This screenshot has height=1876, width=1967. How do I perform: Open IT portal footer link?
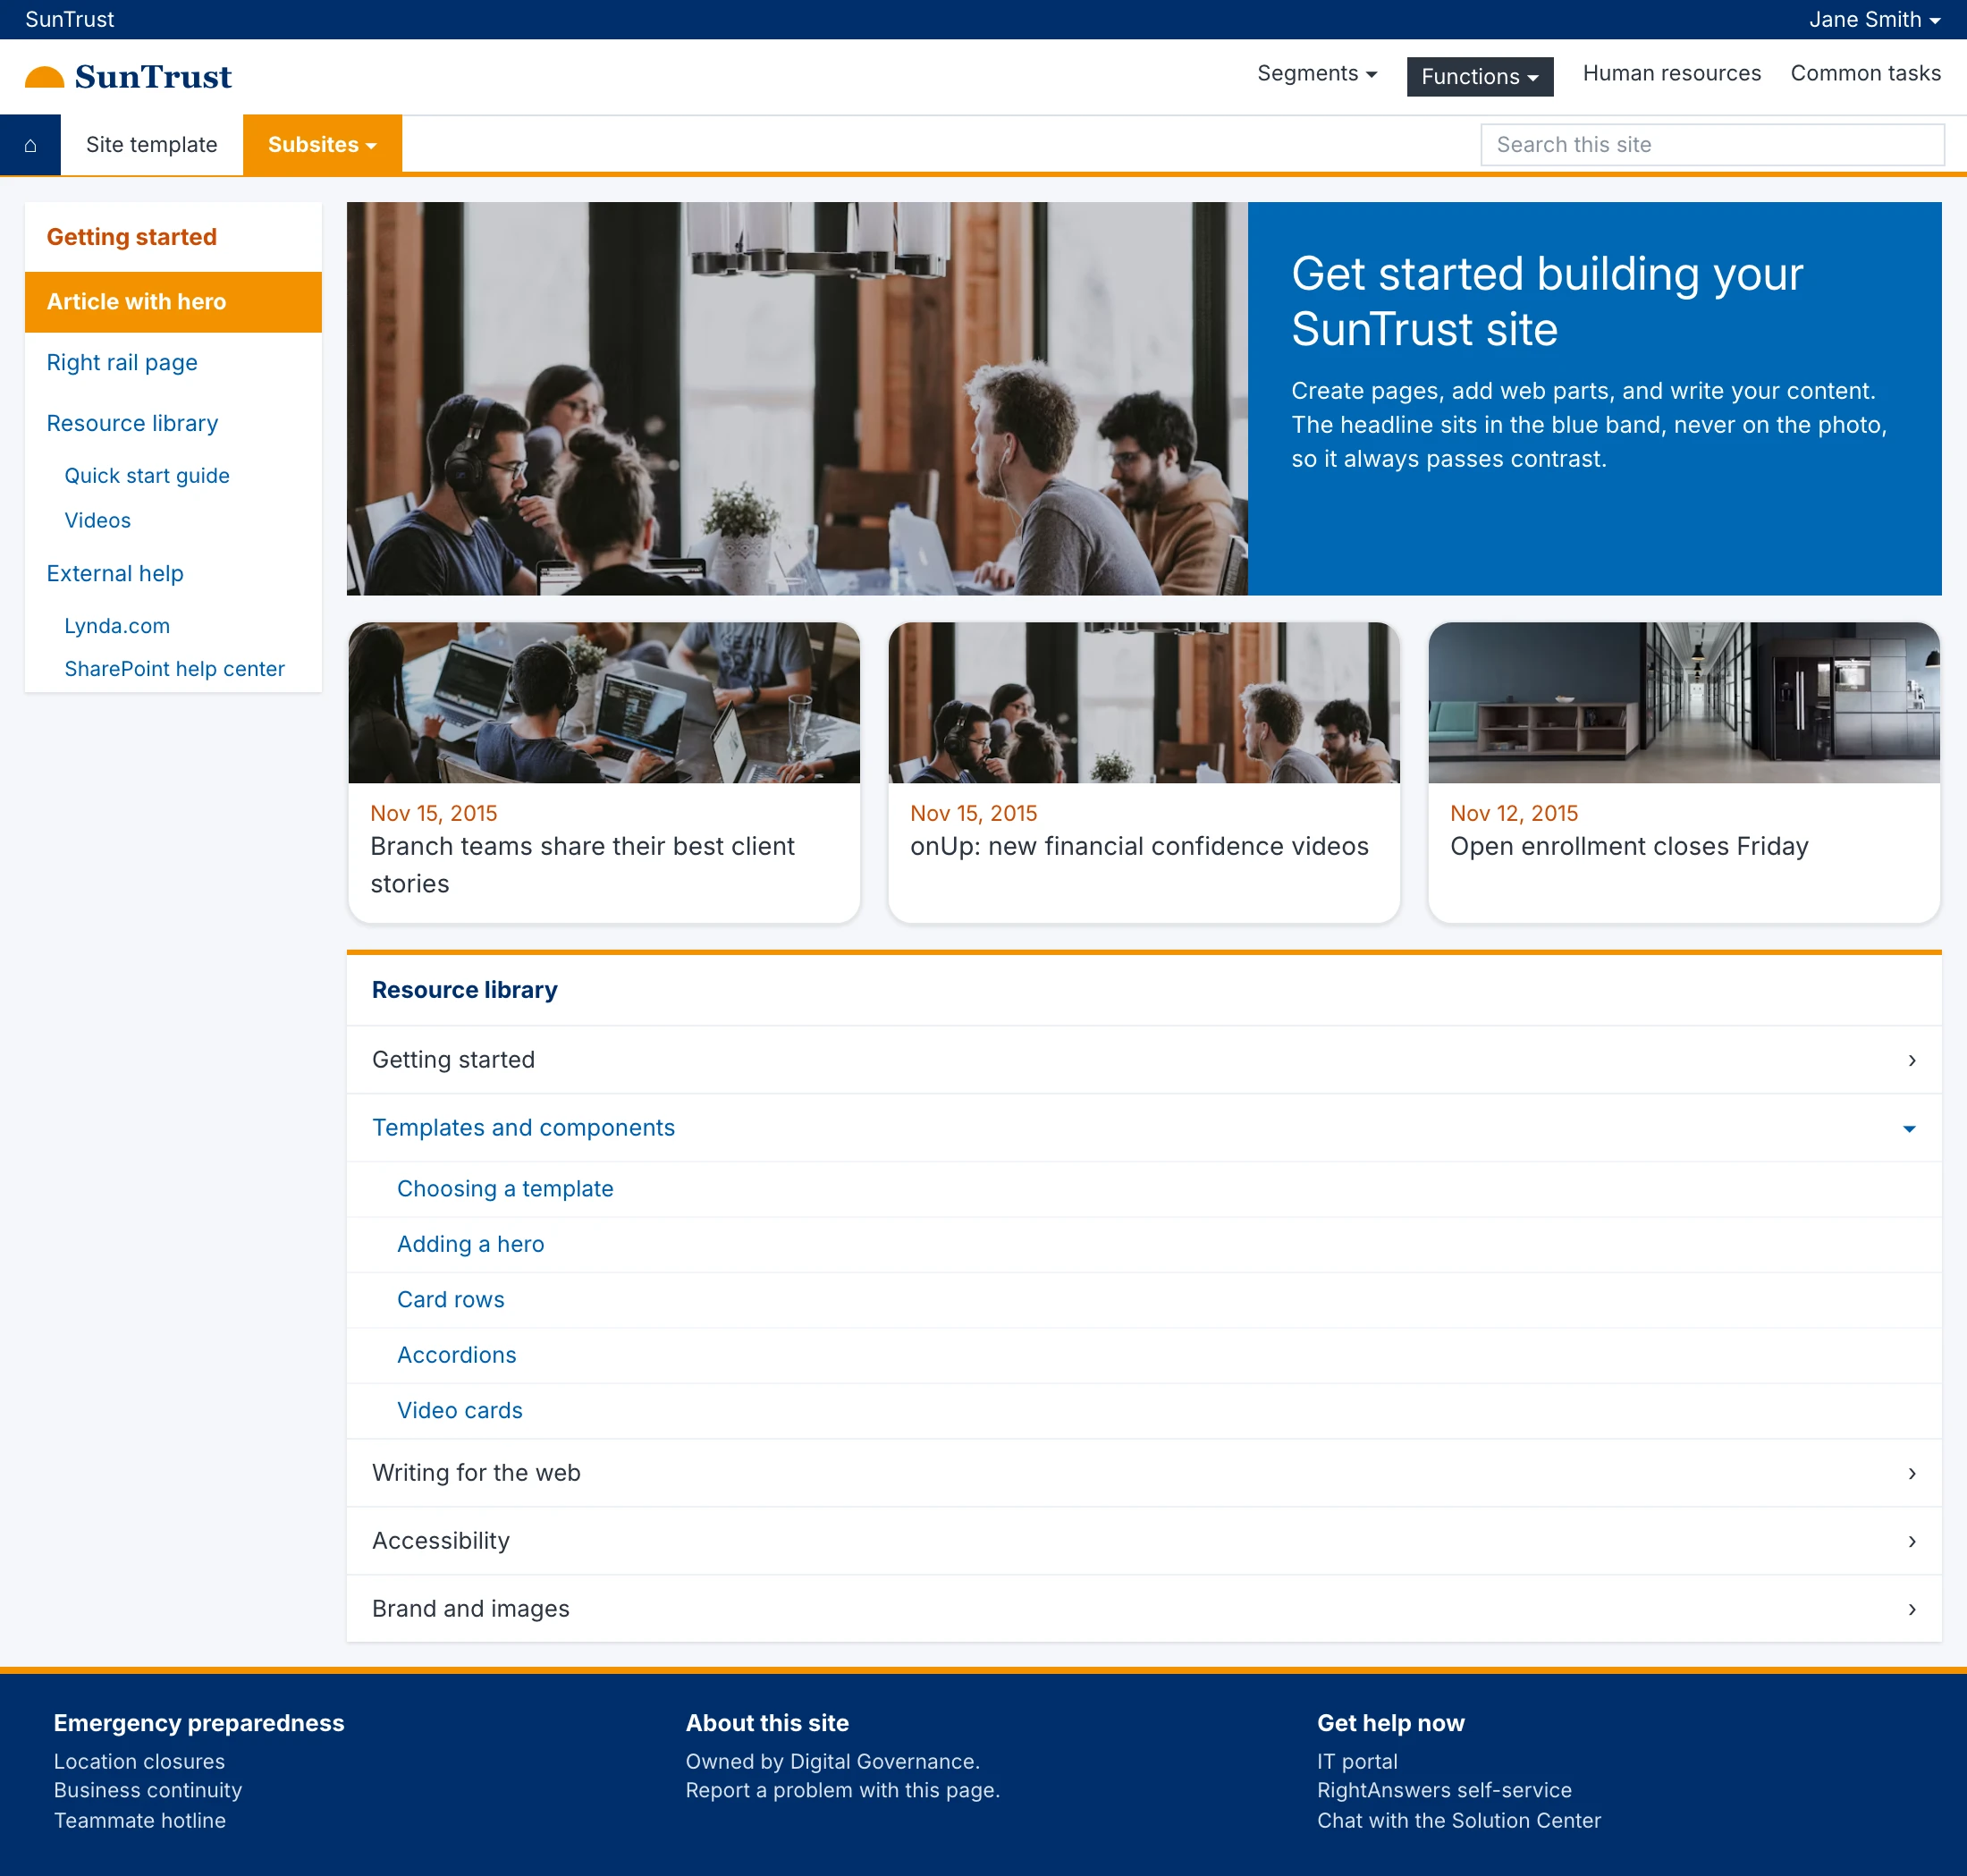(1356, 1762)
